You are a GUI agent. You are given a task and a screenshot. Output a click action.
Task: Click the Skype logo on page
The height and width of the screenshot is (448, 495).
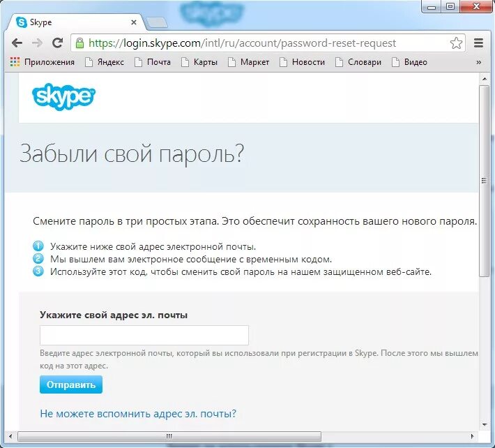point(63,97)
